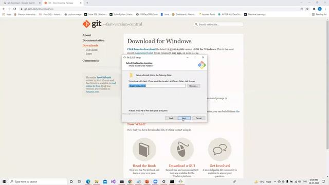
Task: Open Zoom from the taskbar
Action: pyautogui.click(x=155, y=181)
